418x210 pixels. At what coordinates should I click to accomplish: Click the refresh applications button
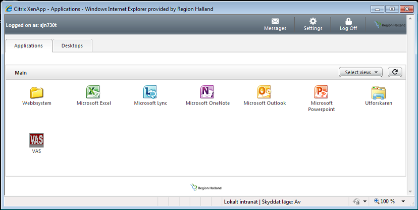coord(395,72)
